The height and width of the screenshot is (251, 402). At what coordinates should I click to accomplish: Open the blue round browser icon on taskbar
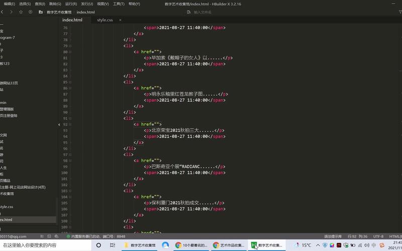click(x=165, y=245)
